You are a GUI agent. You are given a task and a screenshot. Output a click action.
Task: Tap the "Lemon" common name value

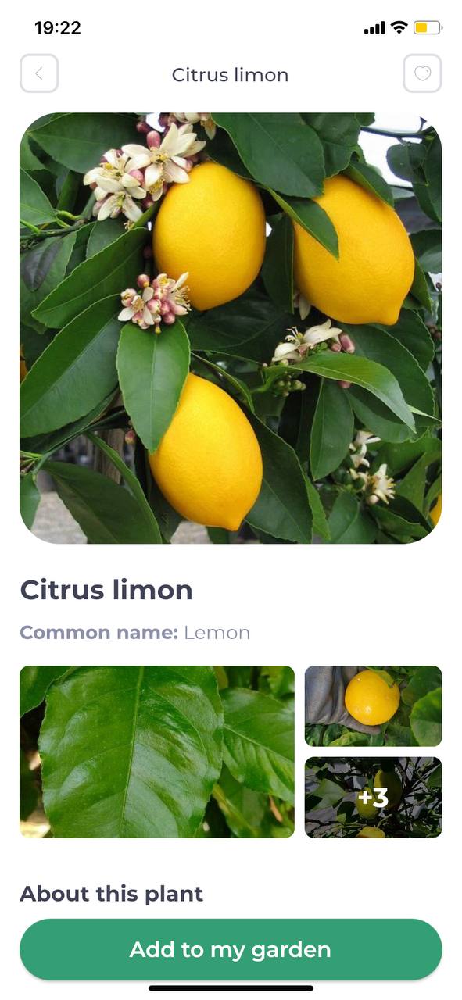point(217,633)
